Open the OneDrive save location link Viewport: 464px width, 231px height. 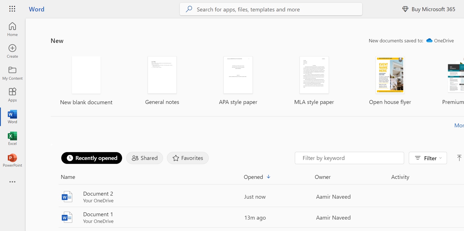click(x=440, y=41)
